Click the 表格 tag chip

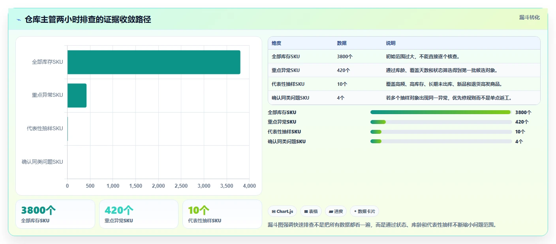pos(311,211)
